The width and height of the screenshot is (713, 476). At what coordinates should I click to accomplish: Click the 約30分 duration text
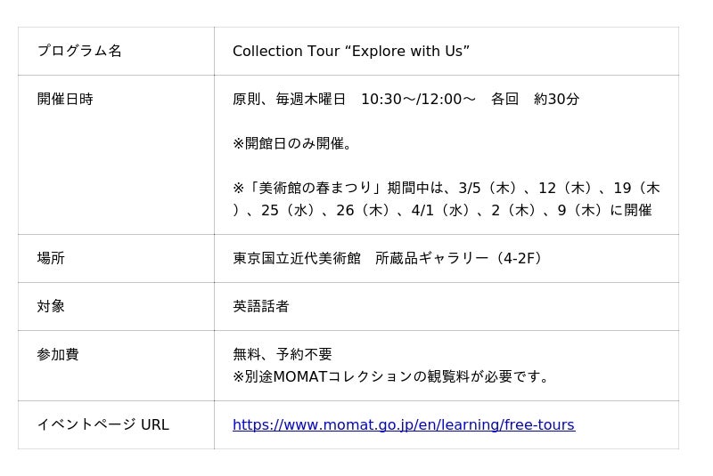pos(557,100)
